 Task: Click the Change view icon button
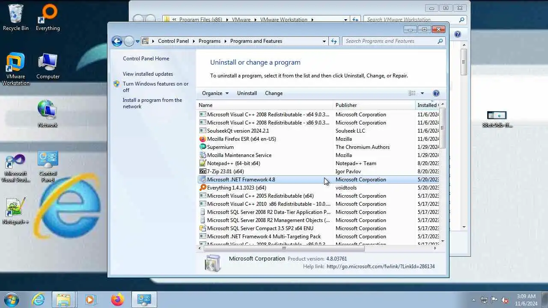click(x=412, y=93)
